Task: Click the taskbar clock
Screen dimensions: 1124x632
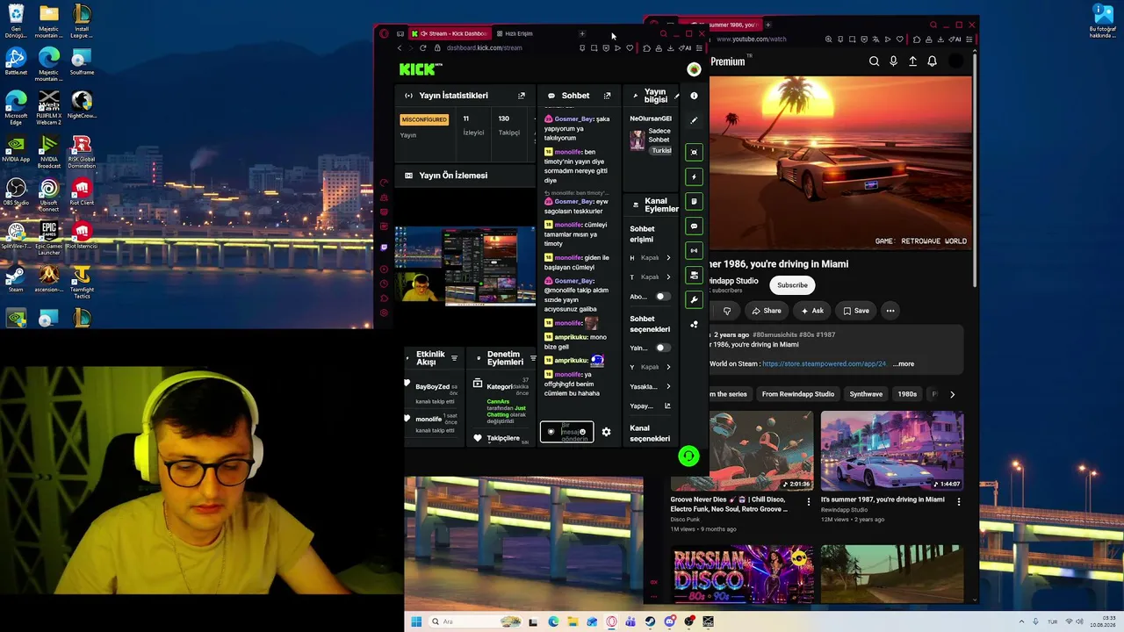Action: click(x=1102, y=621)
